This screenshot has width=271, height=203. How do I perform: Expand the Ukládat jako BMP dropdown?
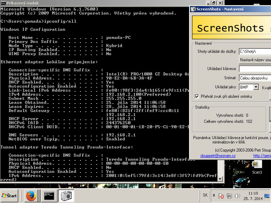tap(256, 87)
